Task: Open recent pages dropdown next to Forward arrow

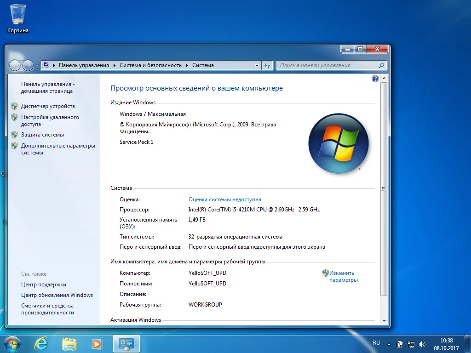Action: point(37,65)
